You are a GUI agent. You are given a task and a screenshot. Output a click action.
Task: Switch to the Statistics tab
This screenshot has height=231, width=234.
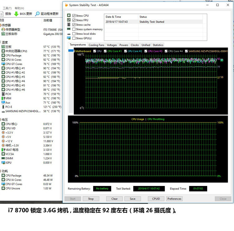(x=158, y=45)
